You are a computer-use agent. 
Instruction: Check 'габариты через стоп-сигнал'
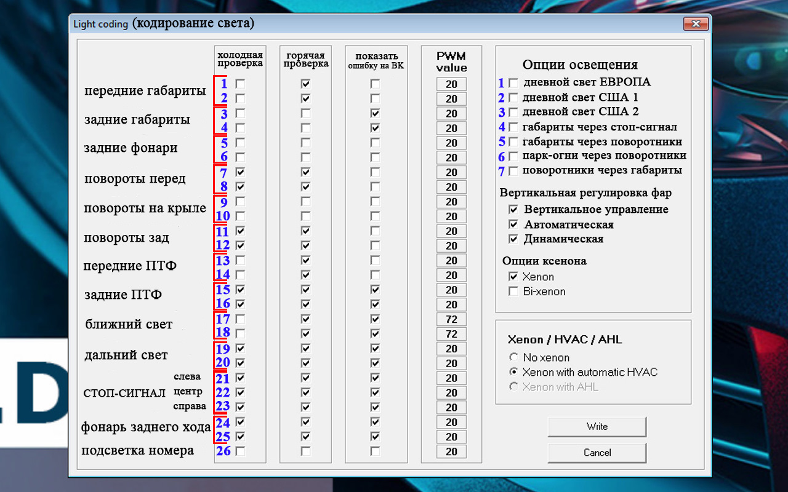[x=513, y=127]
